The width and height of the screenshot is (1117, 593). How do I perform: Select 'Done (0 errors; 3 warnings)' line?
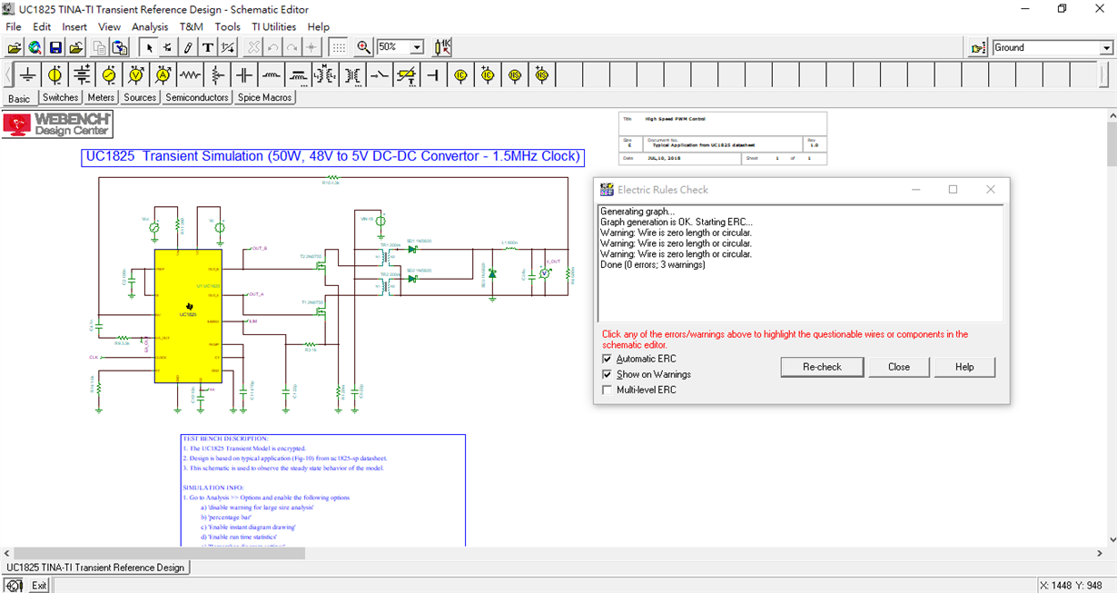[x=652, y=265]
